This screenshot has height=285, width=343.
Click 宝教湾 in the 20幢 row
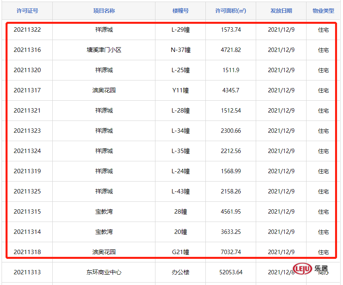(104, 232)
